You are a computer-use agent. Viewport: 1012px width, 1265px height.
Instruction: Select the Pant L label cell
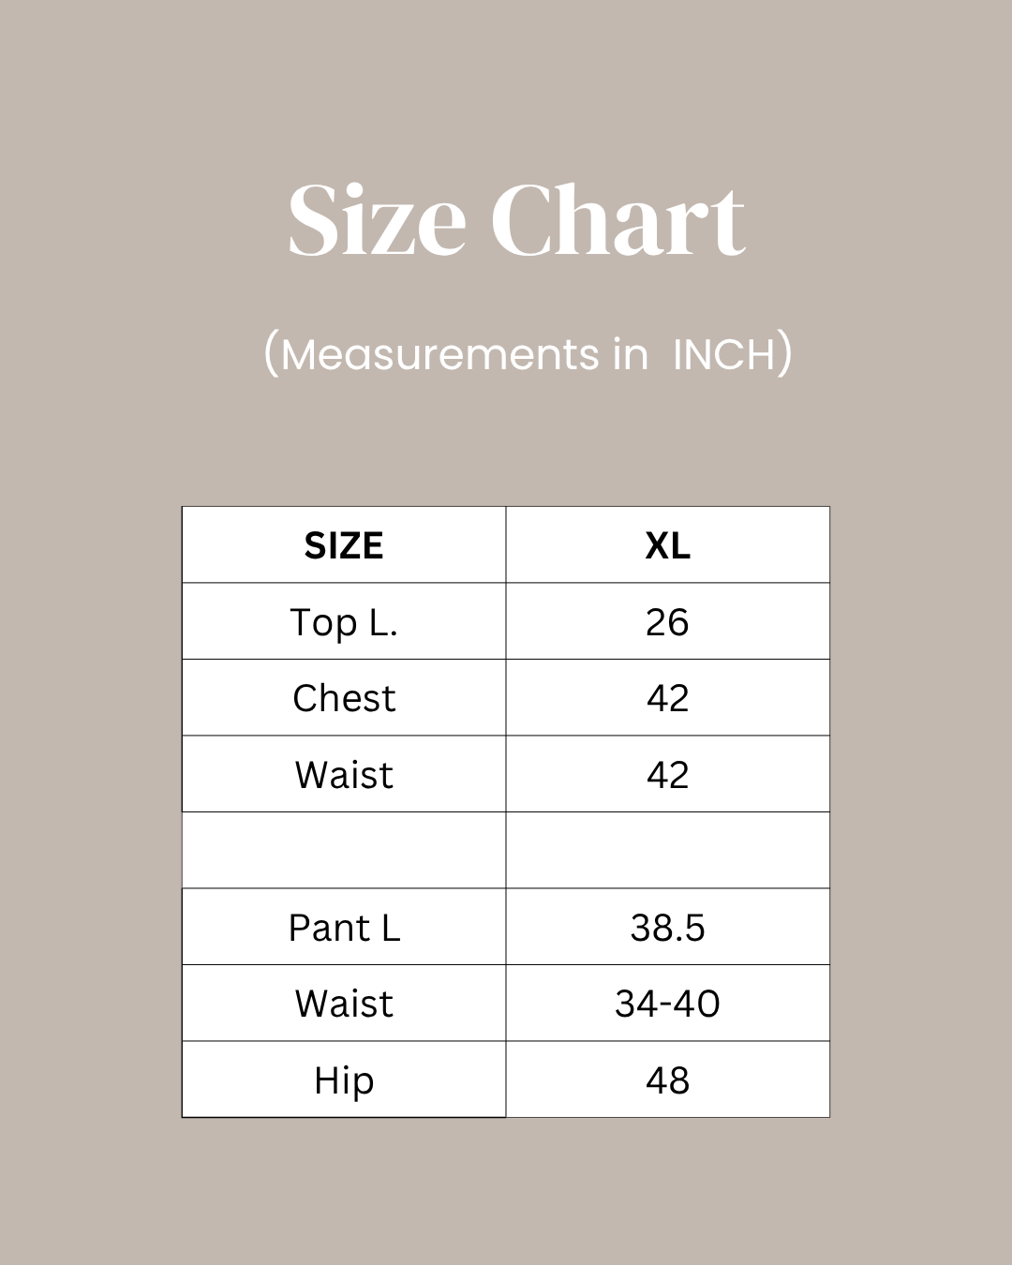click(x=344, y=928)
